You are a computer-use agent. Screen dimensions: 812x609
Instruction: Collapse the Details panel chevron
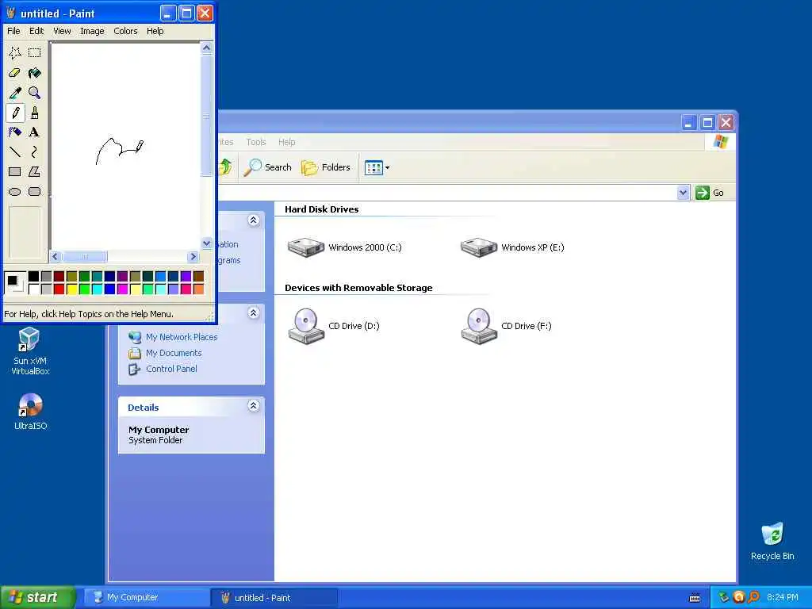click(x=253, y=405)
